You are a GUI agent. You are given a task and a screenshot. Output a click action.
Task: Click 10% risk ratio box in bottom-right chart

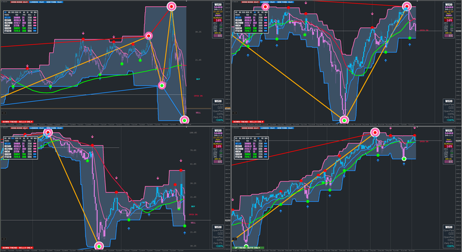click(x=449, y=146)
